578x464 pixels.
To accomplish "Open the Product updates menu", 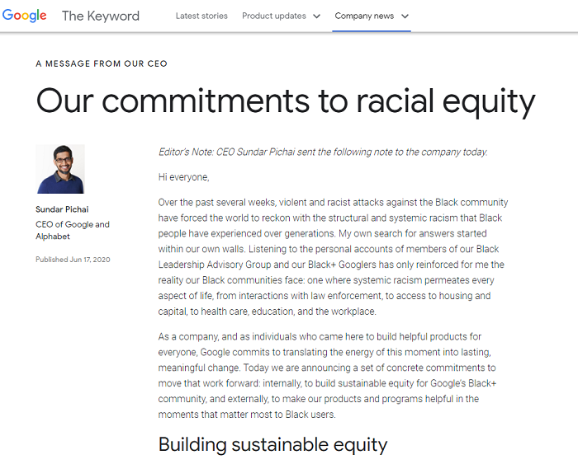I will coord(273,16).
